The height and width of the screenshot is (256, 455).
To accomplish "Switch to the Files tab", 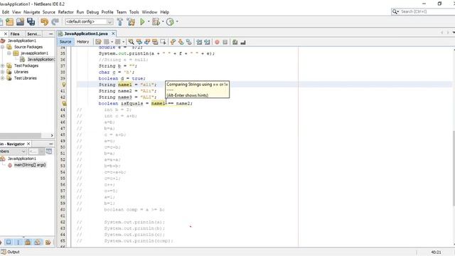I will 15,34.
